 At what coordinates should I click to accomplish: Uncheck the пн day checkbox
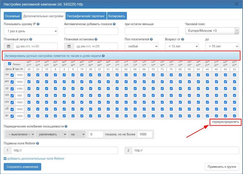(12, 75)
